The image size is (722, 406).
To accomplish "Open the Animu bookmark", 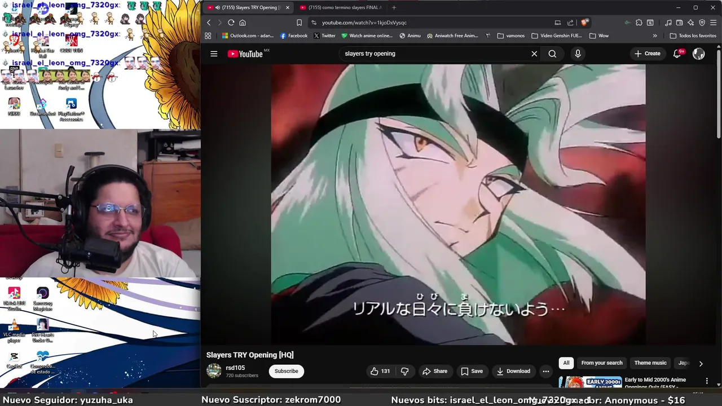I will point(410,36).
